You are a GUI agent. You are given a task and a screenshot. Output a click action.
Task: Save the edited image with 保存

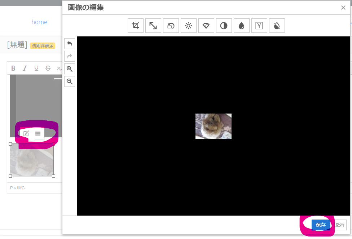(x=321, y=225)
